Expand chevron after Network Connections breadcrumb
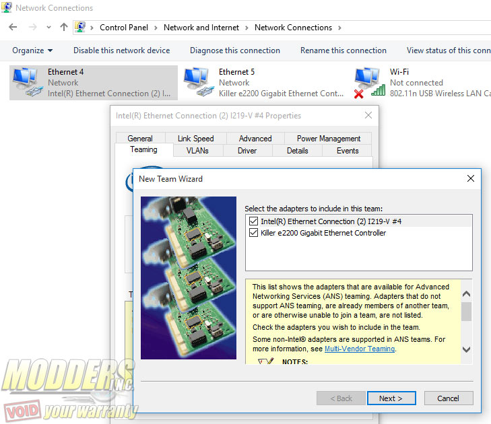 pyautogui.click(x=339, y=28)
